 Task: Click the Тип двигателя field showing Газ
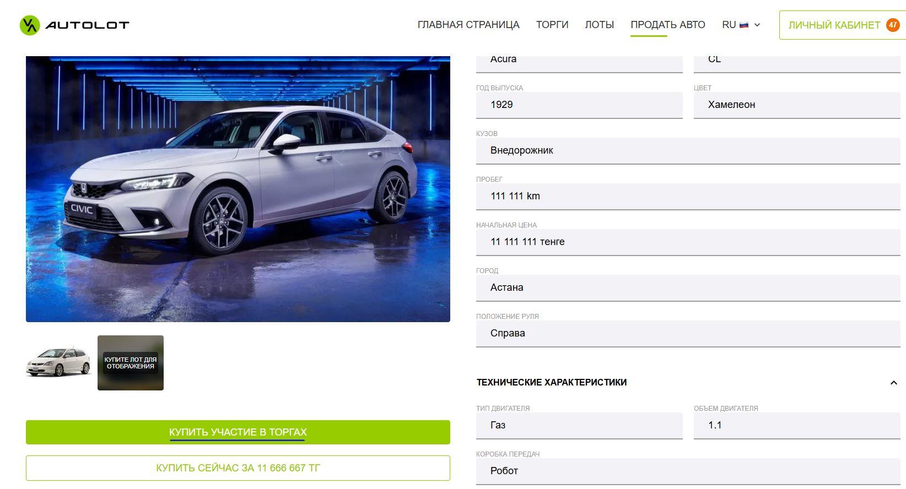pyautogui.click(x=579, y=426)
